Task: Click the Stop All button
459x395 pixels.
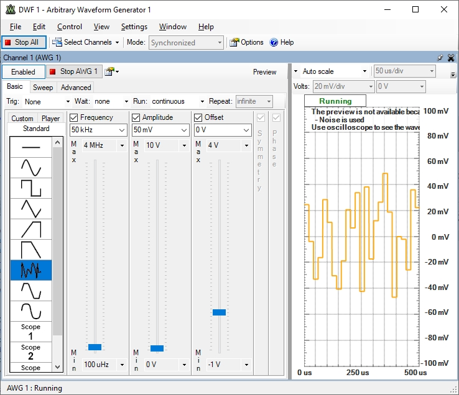Action: pos(21,42)
